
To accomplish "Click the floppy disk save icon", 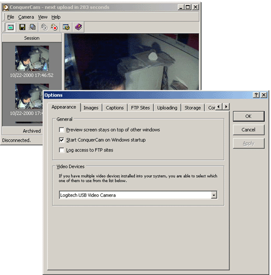I will tap(22, 27).
